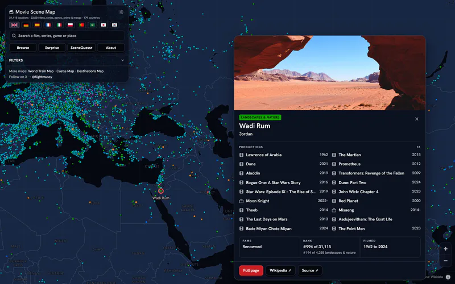455x284 pixels.
Task: Click the search field for films or places
Action: tap(67, 36)
